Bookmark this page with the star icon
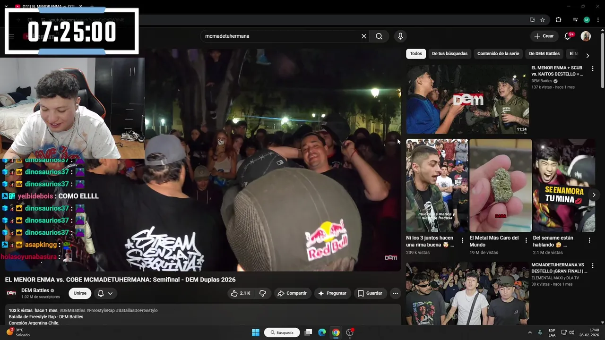The image size is (605, 340). tap(543, 20)
